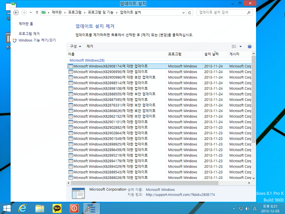This screenshot has height=214, width=285.
Task: Click the details pane update thumbnail
Action: tap(78, 193)
